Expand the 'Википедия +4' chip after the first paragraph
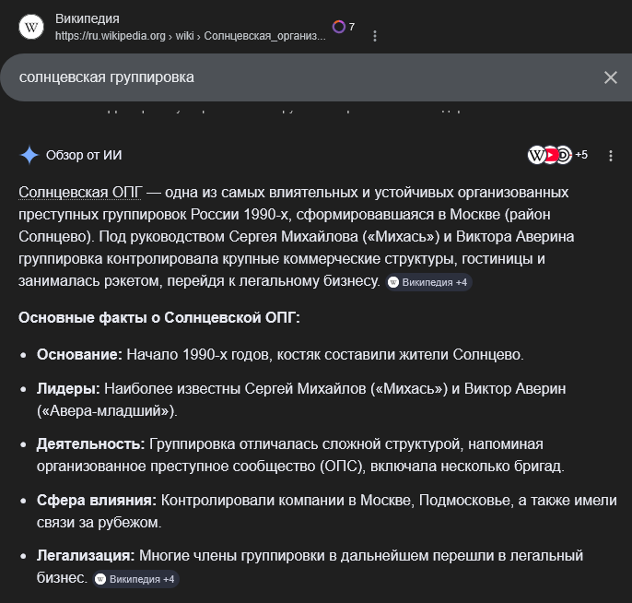 (429, 282)
